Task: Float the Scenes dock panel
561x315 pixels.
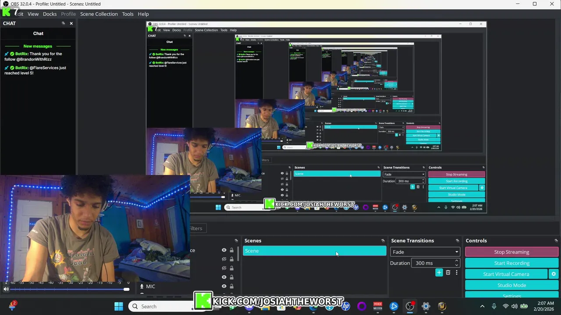Action: tap(383, 241)
